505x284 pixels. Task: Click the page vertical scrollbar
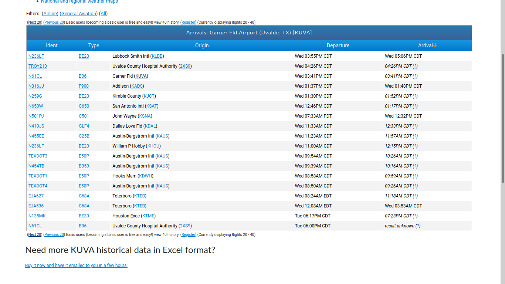tap(503, 118)
